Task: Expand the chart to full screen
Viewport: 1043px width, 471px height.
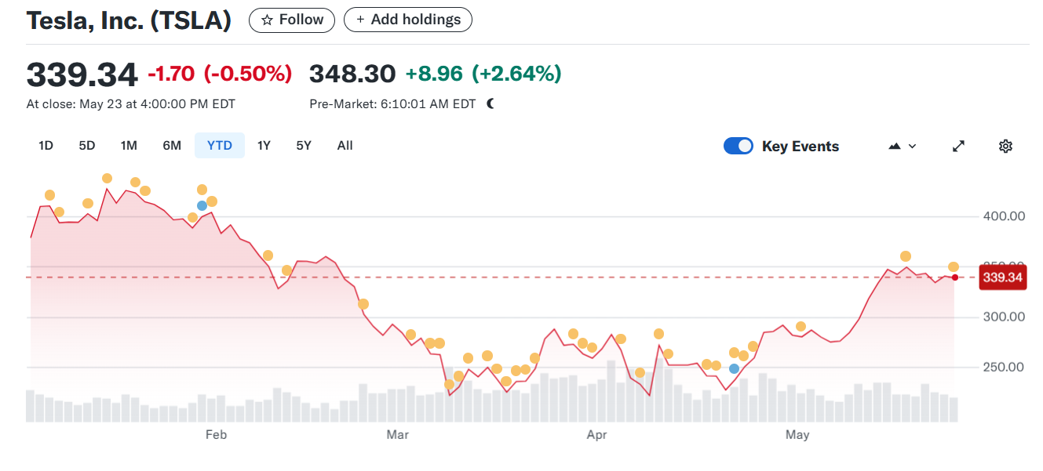Action: pyautogui.click(x=958, y=146)
